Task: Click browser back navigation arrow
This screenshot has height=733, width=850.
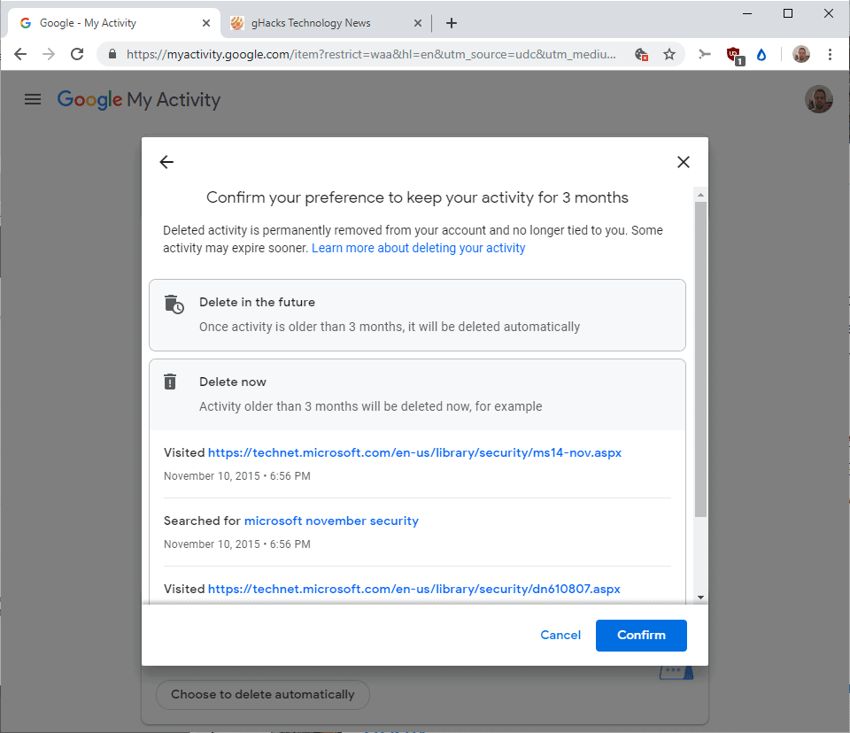Action: pyautogui.click(x=20, y=54)
